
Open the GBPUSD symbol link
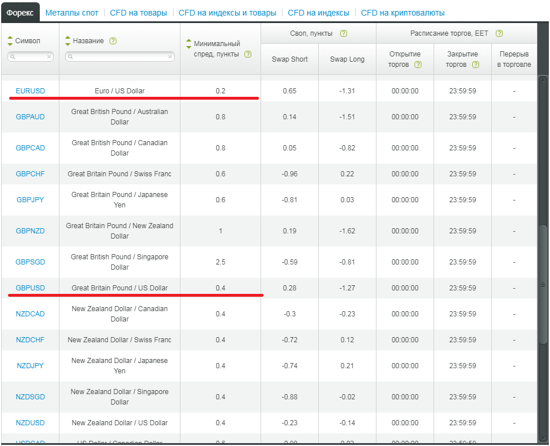(x=30, y=288)
